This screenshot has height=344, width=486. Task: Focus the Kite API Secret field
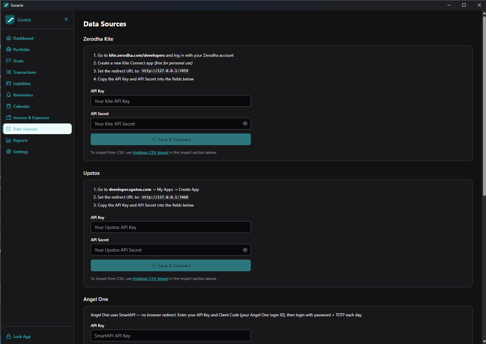(171, 124)
